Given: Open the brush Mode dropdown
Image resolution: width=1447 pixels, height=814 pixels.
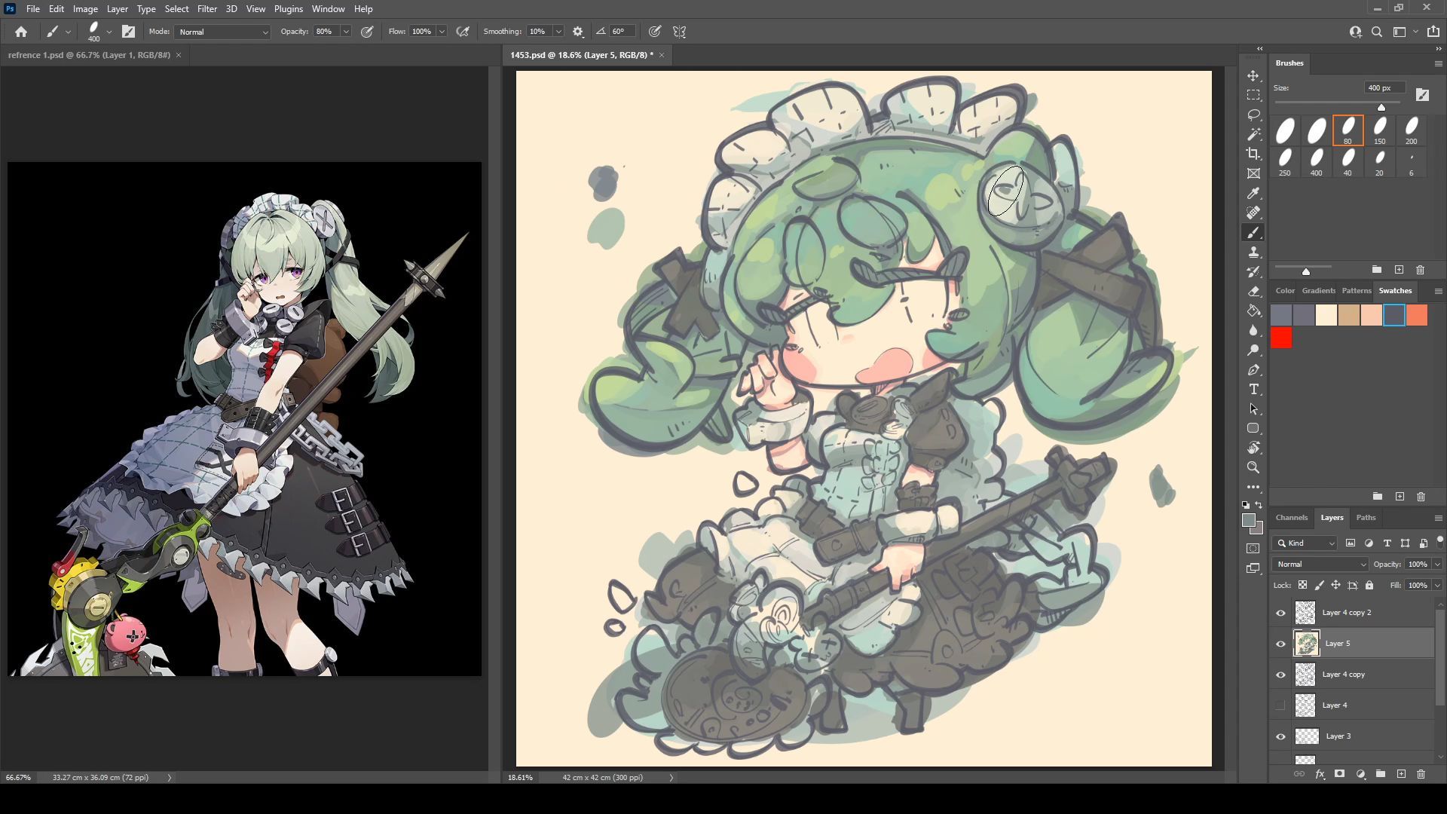Looking at the screenshot, I should point(222,32).
